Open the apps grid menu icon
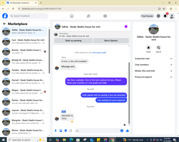 pyautogui.click(x=158, y=16)
